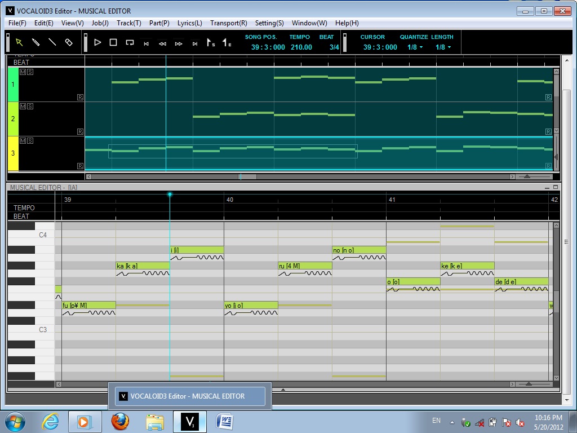Screen dimensions: 577x433
Task: Open the LENGTH dropdown
Action: (443, 47)
